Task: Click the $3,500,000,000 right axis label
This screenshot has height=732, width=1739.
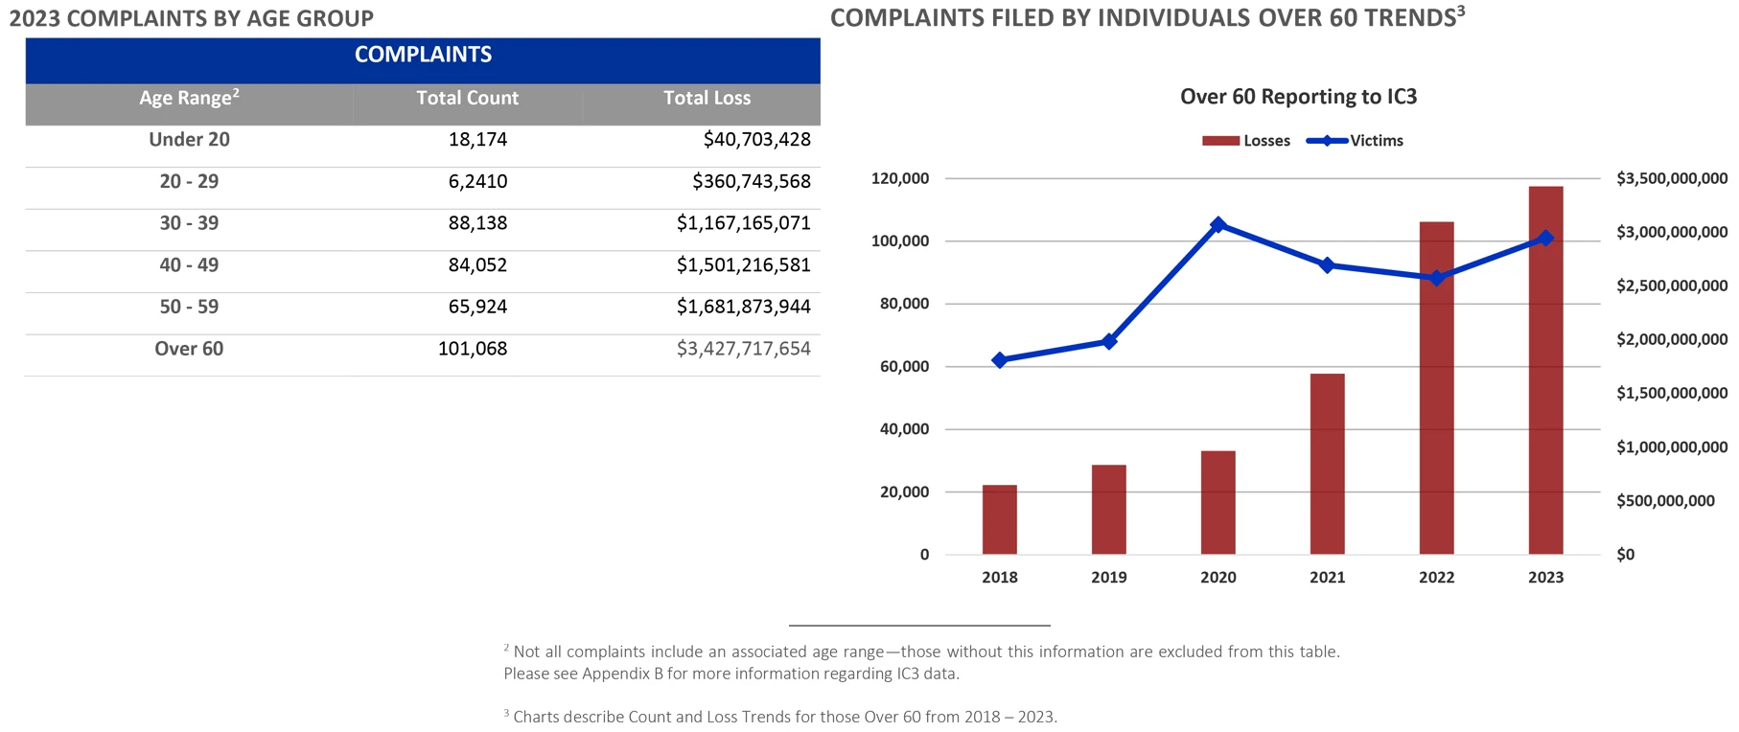Action: pos(1672,178)
